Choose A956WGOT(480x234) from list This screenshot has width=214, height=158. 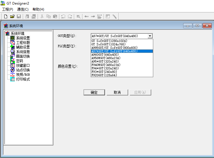coord(122,58)
